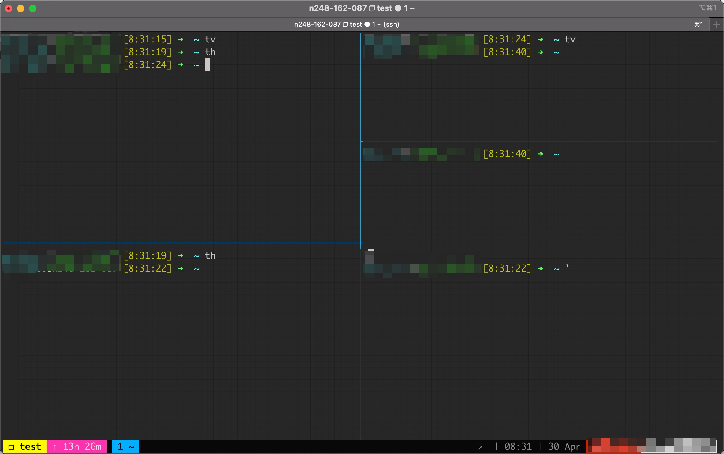Click the yellow minimize window button
Viewport: 724px width, 454px height.
tap(21, 8)
